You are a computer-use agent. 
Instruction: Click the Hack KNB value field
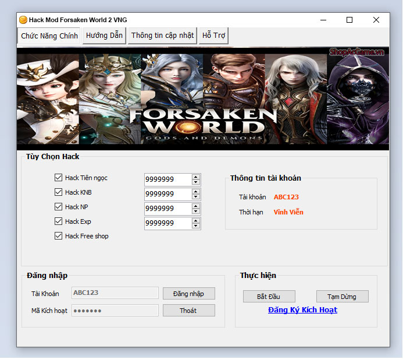pyautogui.click(x=168, y=194)
